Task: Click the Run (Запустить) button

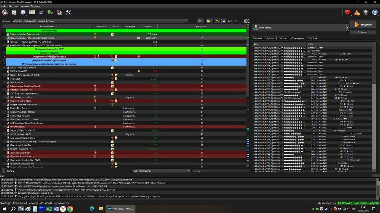Action: pyautogui.click(x=363, y=25)
